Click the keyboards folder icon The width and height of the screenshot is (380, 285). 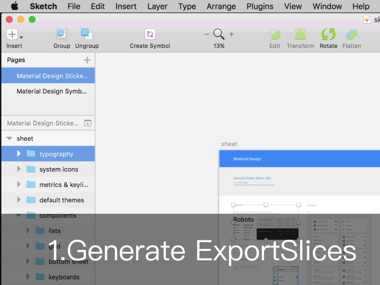[40, 276]
